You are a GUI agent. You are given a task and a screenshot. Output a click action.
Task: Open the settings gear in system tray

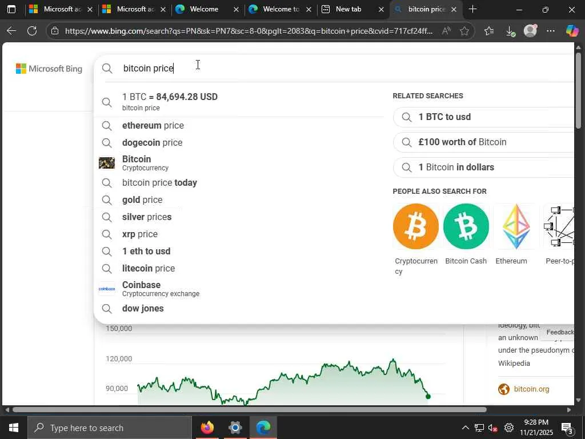pyautogui.click(x=509, y=428)
